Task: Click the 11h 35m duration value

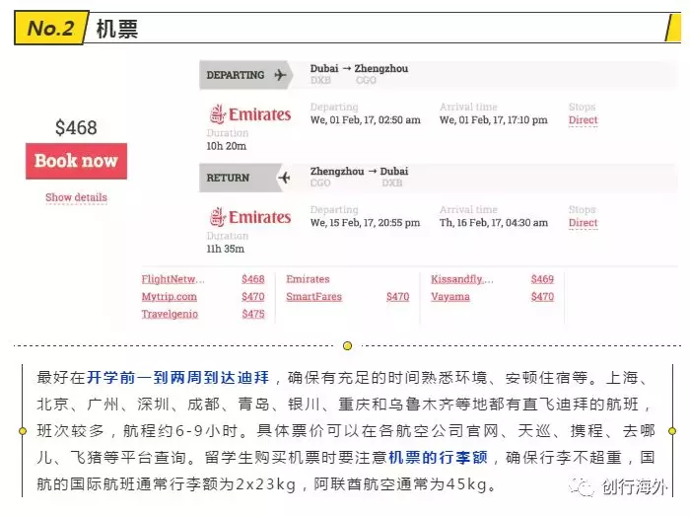Action: tap(226, 249)
